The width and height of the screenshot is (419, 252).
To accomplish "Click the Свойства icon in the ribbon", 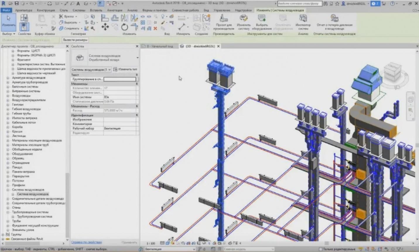I will 24,27.
